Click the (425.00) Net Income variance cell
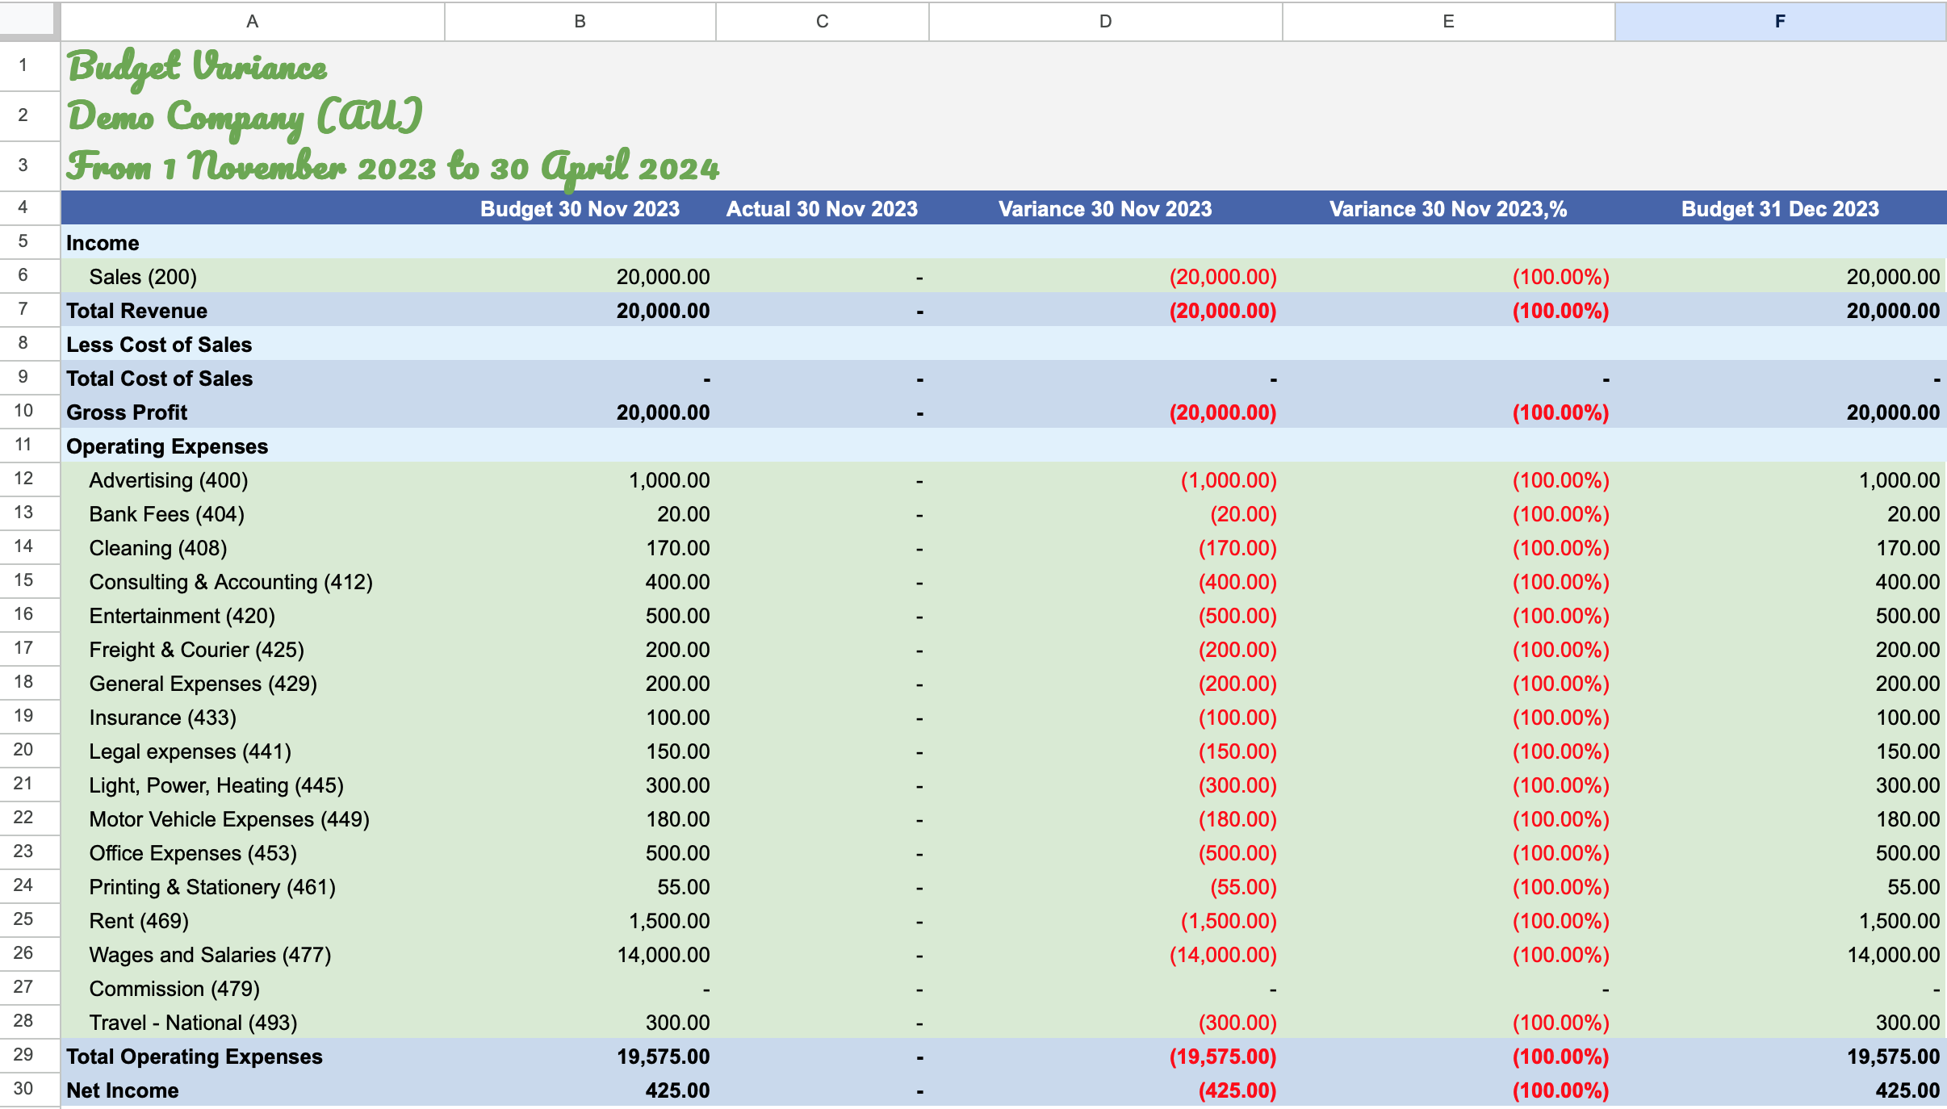 1105,1090
